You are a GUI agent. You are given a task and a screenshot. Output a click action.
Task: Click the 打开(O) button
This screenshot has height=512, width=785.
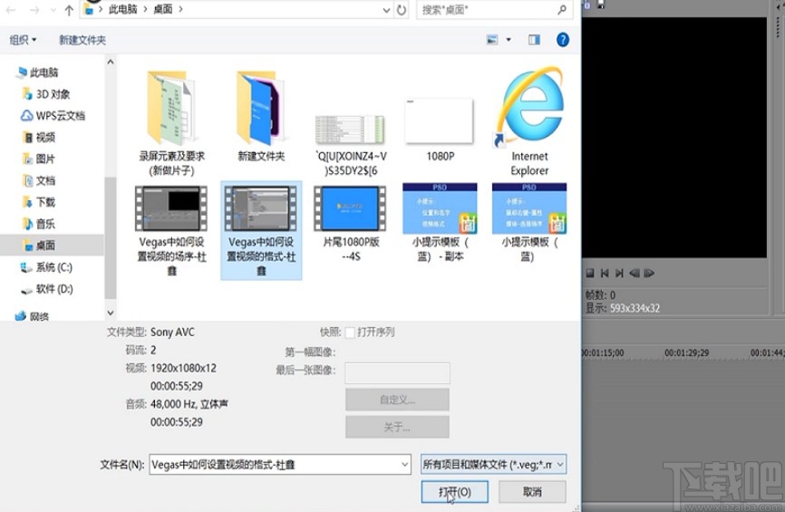click(x=454, y=492)
